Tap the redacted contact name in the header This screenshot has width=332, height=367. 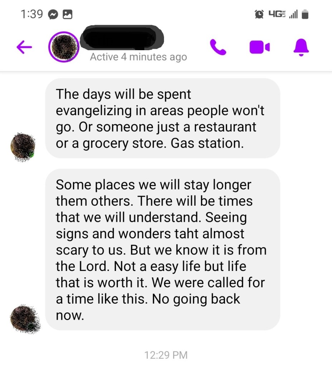(x=122, y=37)
